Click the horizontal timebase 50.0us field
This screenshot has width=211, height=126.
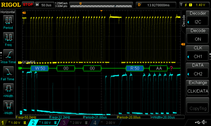point(46,5)
